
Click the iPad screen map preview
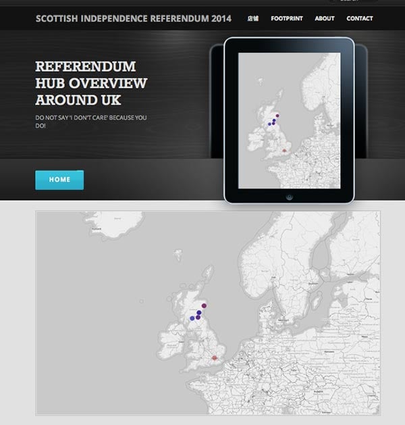point(289,120)
